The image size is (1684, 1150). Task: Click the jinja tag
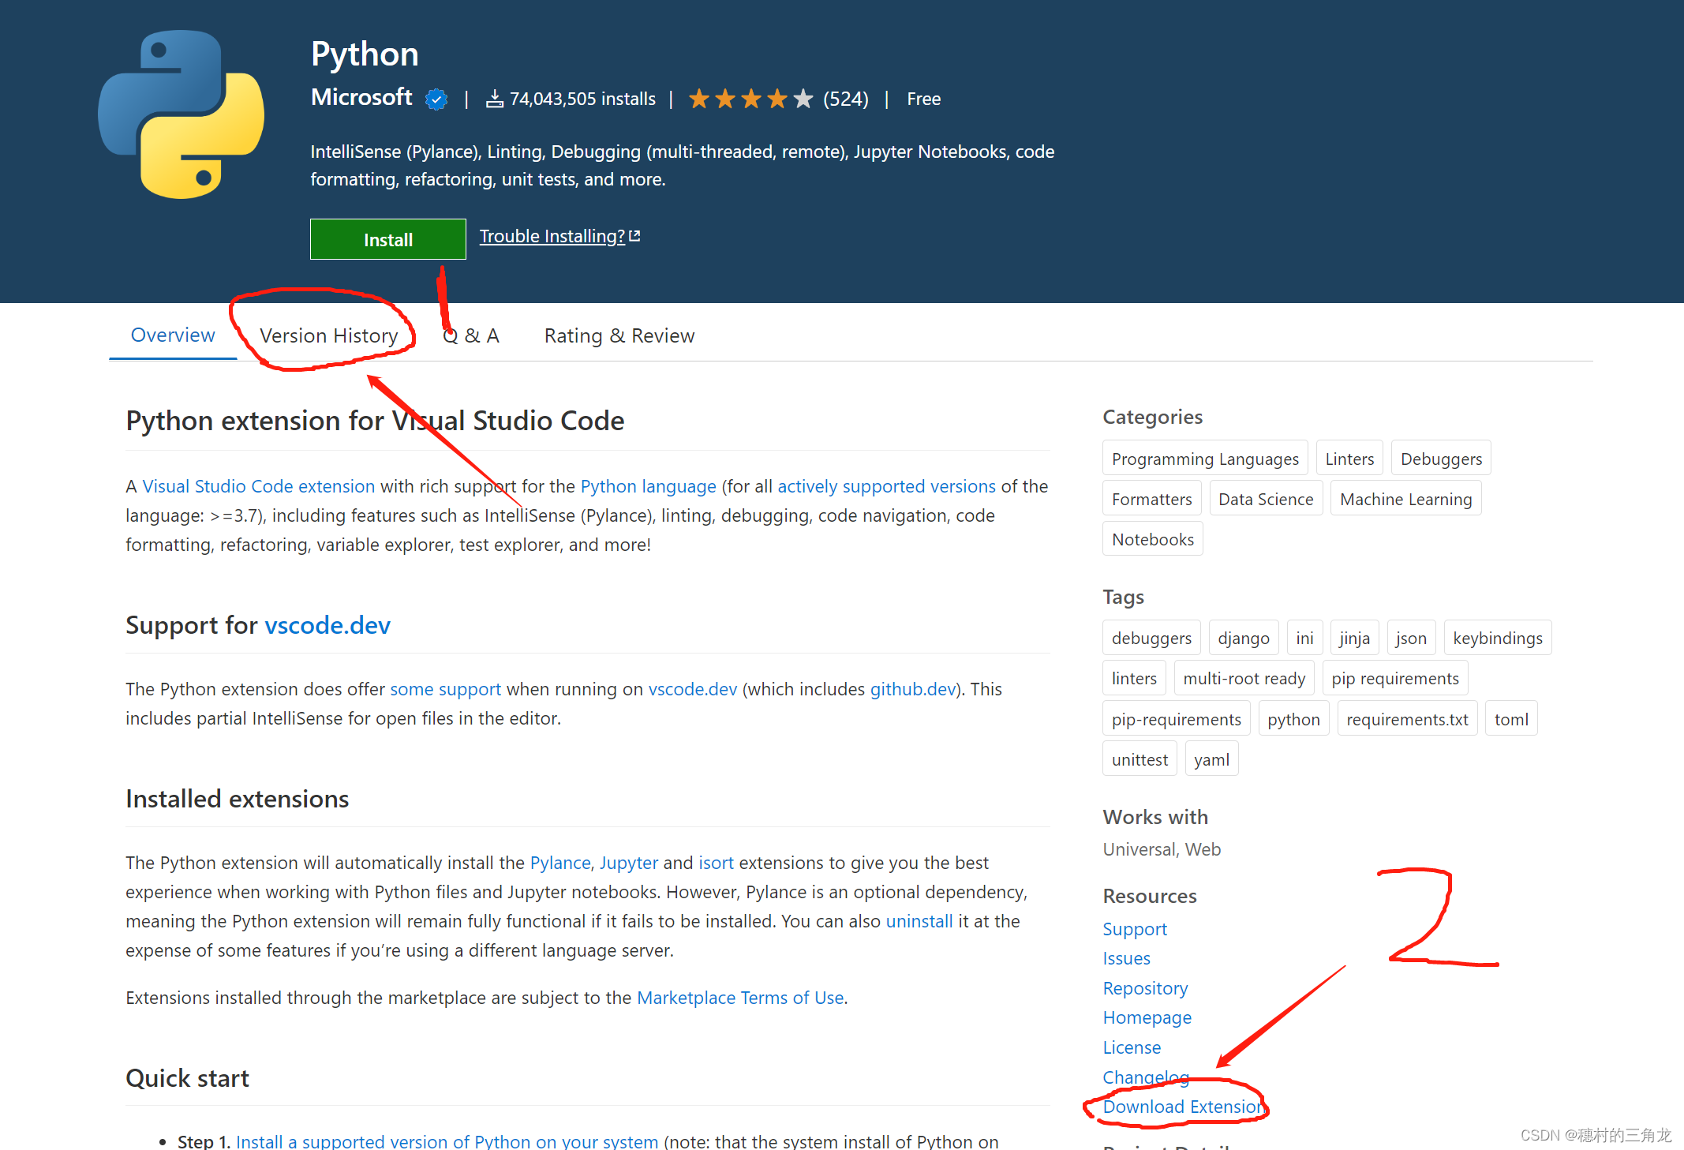click(x=1354, y=638)
